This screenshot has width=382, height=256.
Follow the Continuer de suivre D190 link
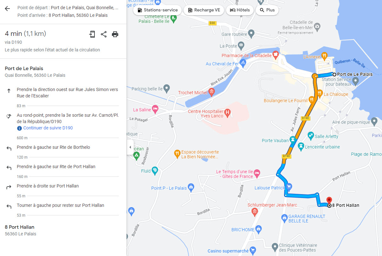coord(48,128)
